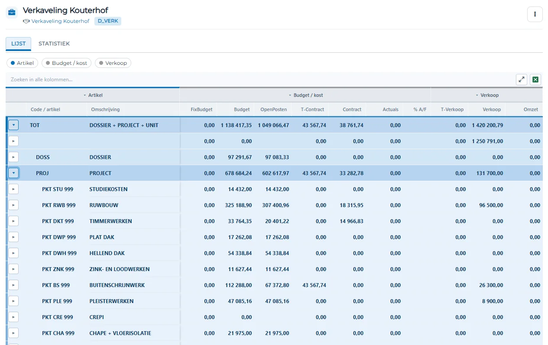Collapse the TOT row

(x=13, y=125)
